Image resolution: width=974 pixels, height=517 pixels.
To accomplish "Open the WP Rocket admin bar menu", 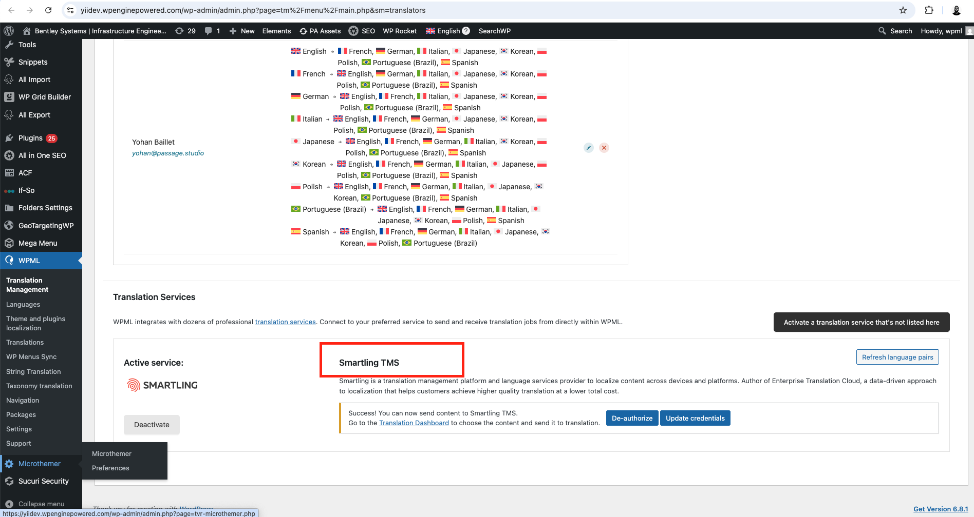I will click(400, 31).
